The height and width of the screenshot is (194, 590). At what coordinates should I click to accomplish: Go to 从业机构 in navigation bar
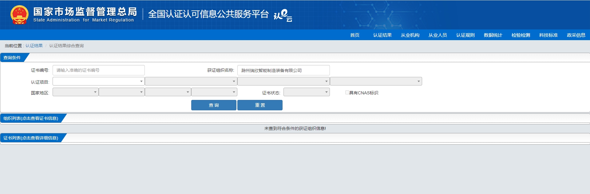(x=410, y=35)
